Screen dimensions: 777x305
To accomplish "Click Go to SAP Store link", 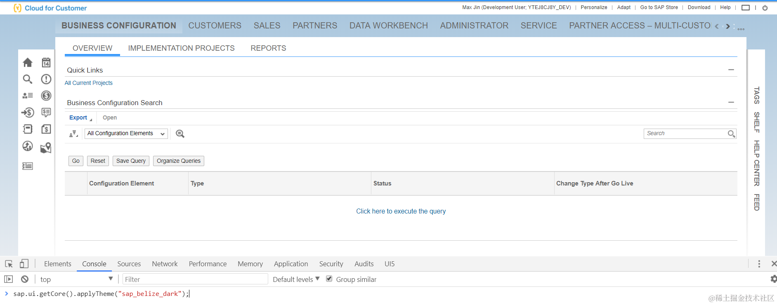I will (659, 7).
